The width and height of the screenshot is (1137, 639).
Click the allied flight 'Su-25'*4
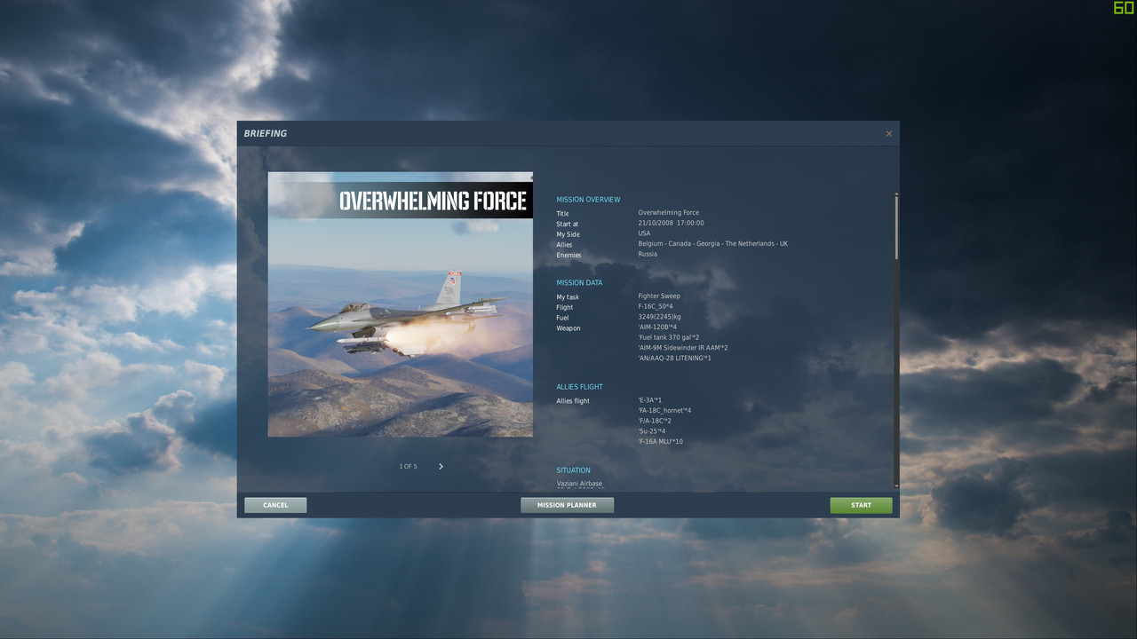[651, 431]
